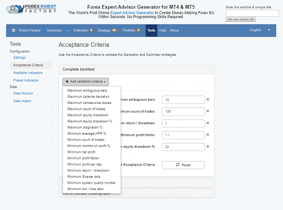The height and width of the screenshot is (210, 283).
Task: Collapse the Complete backtest panel header
Action: coord(136,69)
